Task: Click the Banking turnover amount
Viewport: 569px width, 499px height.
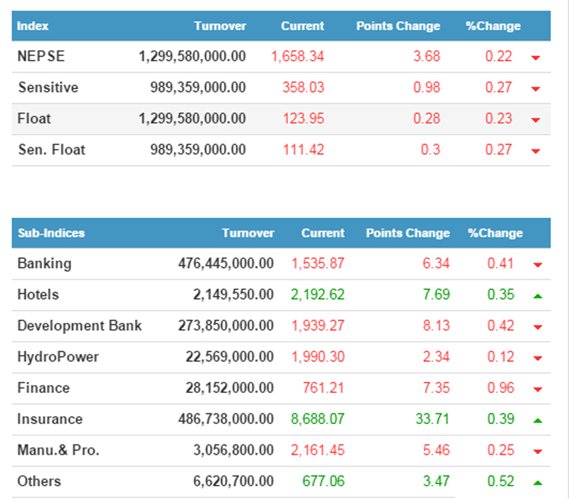Action: click(225, 264)
